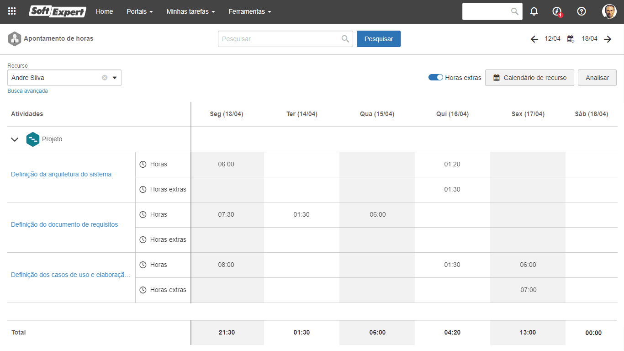
Task: Clear the Andre Silva resource selection
Action: [x=105, y=78]
